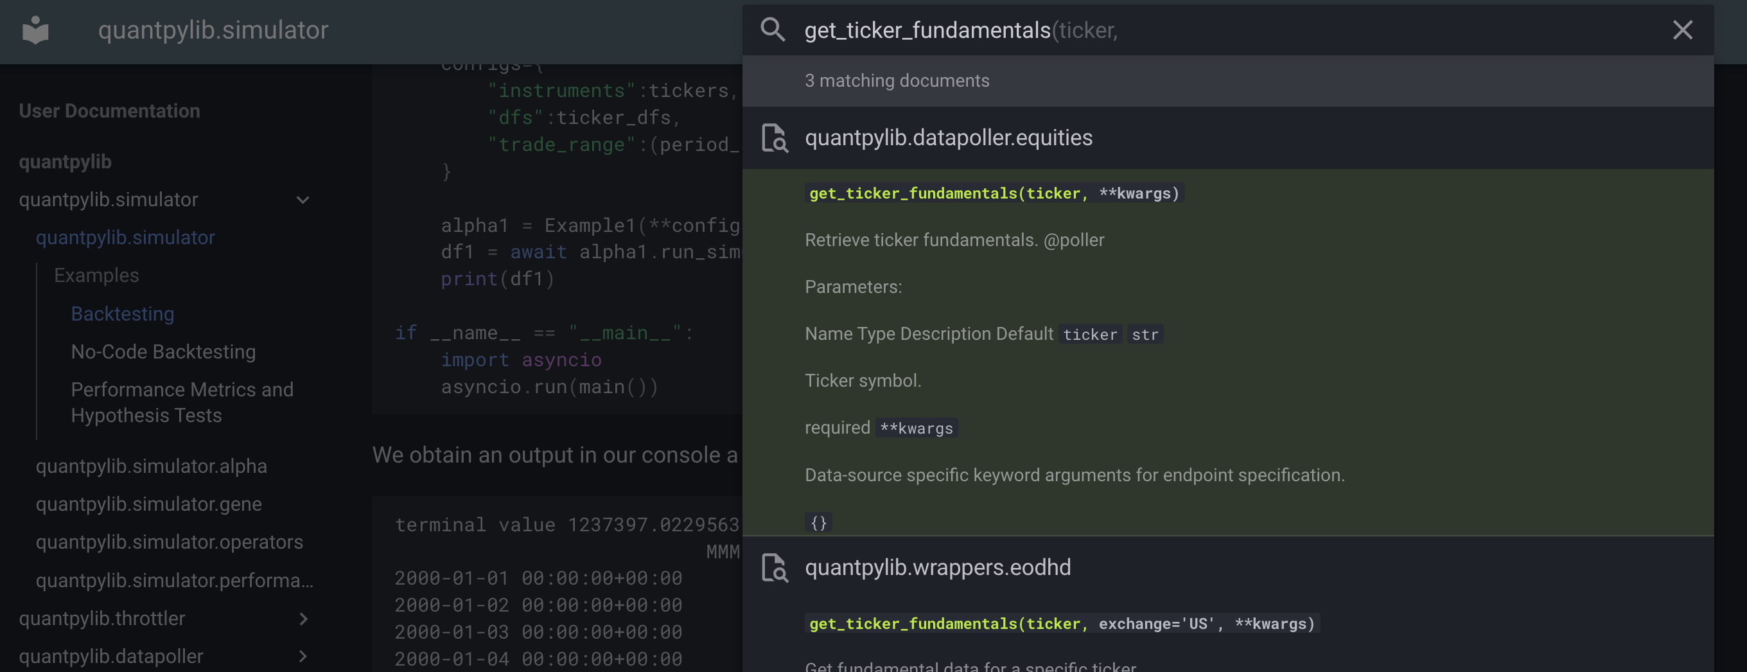
Task: Select the active quantpylib.simulator sidebar link
Action: click(125, 238)
